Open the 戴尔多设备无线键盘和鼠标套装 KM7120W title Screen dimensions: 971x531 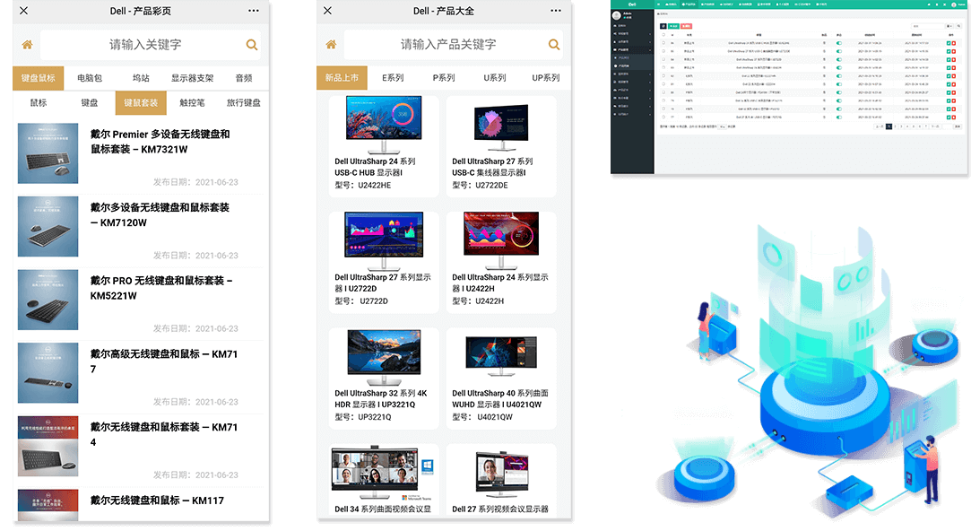coord(160,215)
